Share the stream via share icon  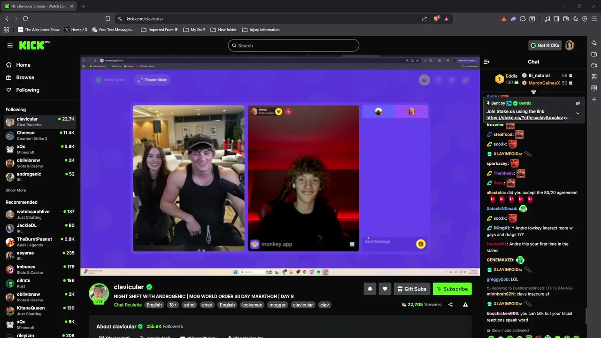click(450, 305)
